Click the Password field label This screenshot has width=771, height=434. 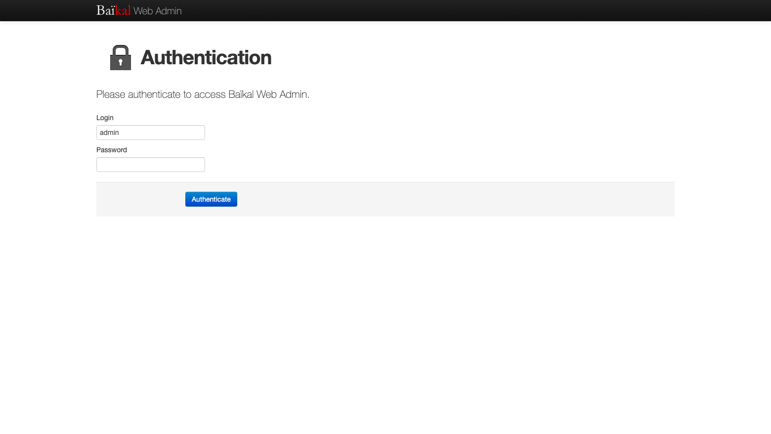click(x=112, y=150)
